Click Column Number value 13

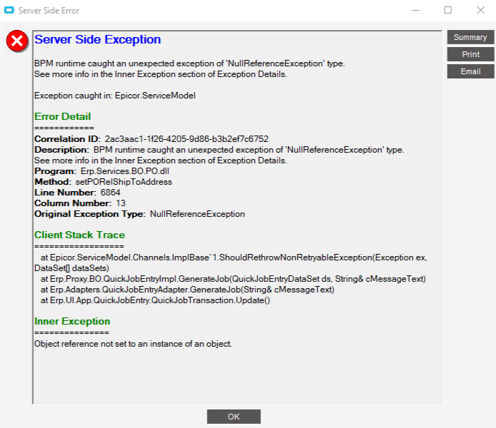(121, 203)
